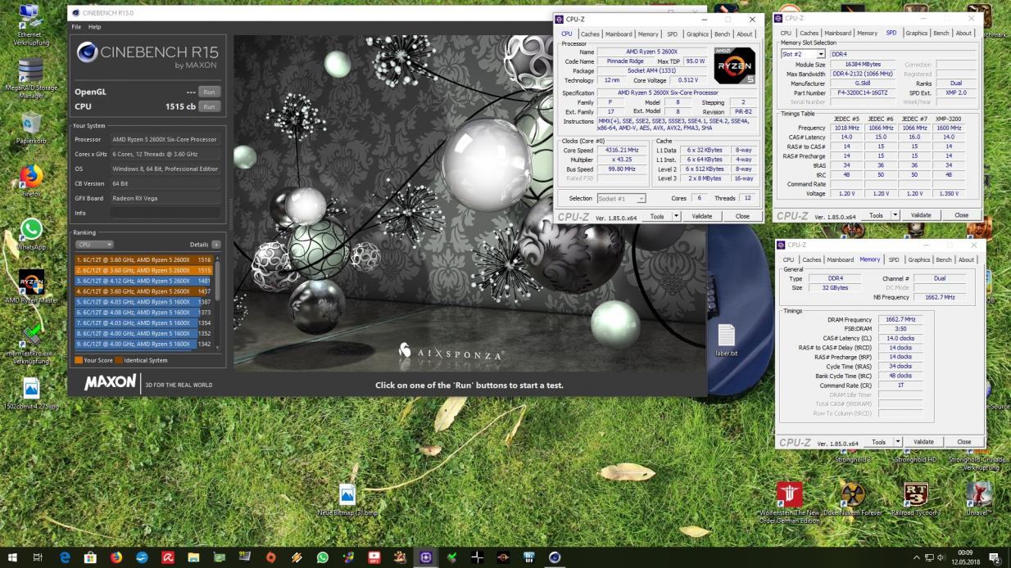Switch to Graphics tab in CPU-Z Memory window
The image size is (1011, 568).
coord(919,259)
